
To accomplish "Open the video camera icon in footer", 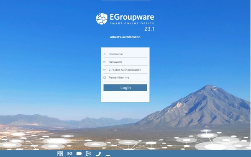I will 79,154.
